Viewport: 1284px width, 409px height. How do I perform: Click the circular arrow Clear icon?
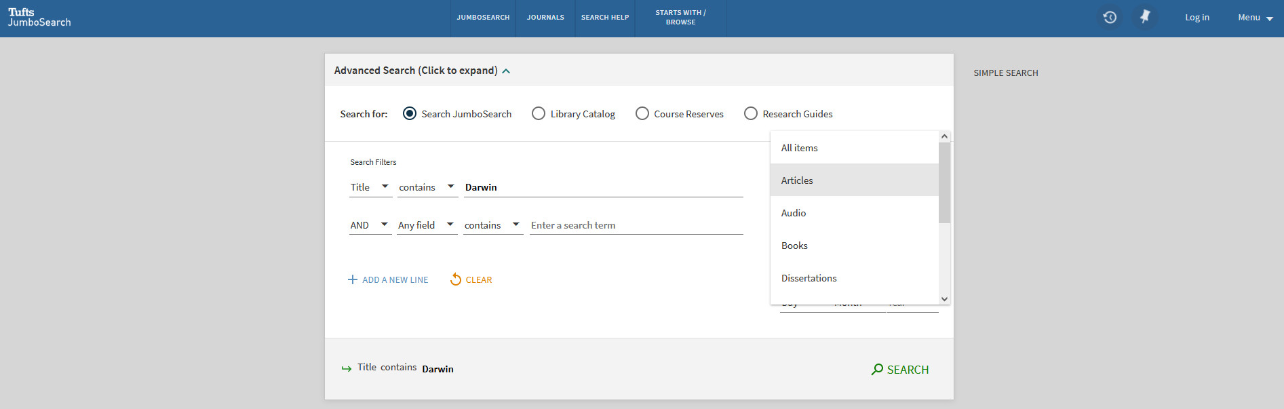456,279
